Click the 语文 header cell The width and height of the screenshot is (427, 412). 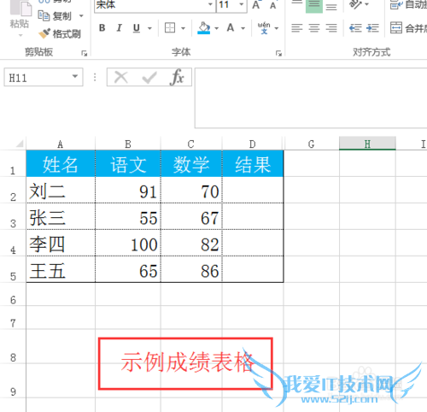click(128, 163)
